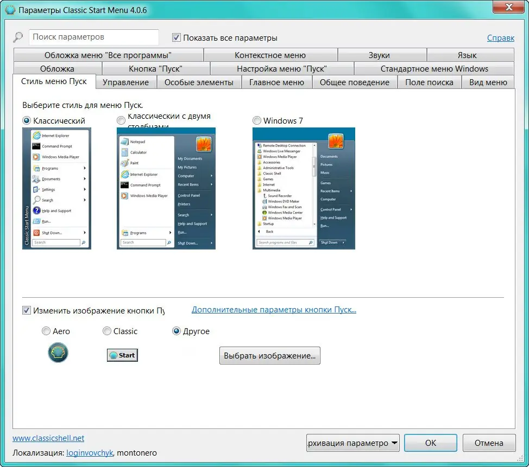Screen dimensions: 529x467
Task: Open the Звуки tab
Action: [382, 55]
